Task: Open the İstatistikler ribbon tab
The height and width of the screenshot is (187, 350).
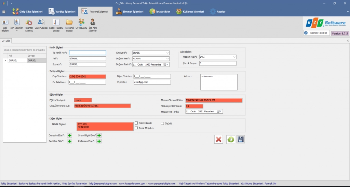Action: tap(160, 12)
